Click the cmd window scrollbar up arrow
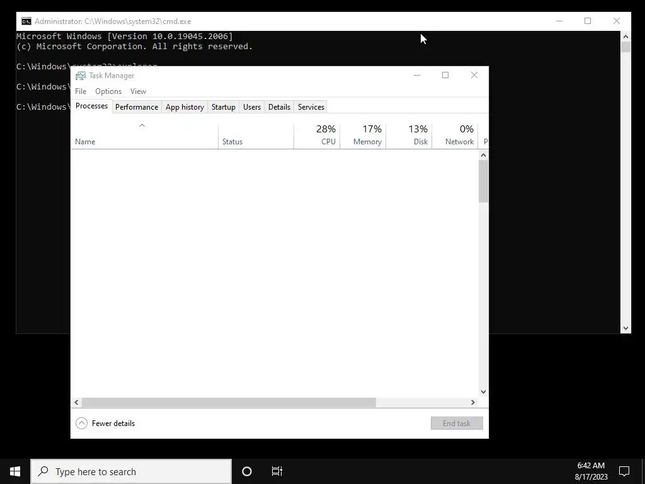Image resolution: width=645 pixels, height=484 pixels. click(x=625, y=36)
